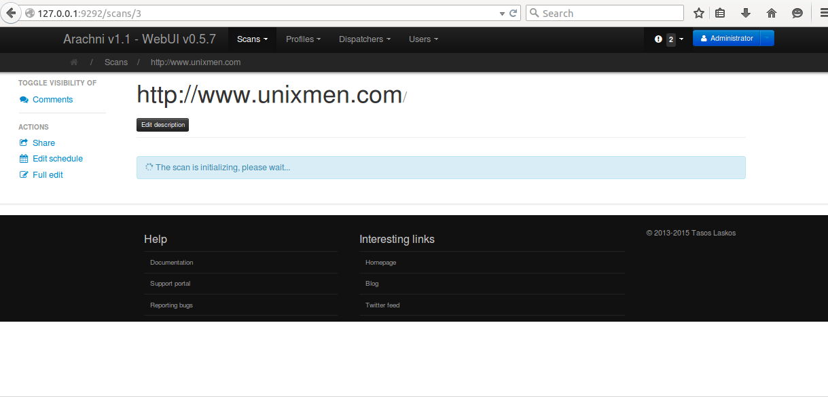
Task: Expand the Scans menu
Action: (x=252, y=39)
